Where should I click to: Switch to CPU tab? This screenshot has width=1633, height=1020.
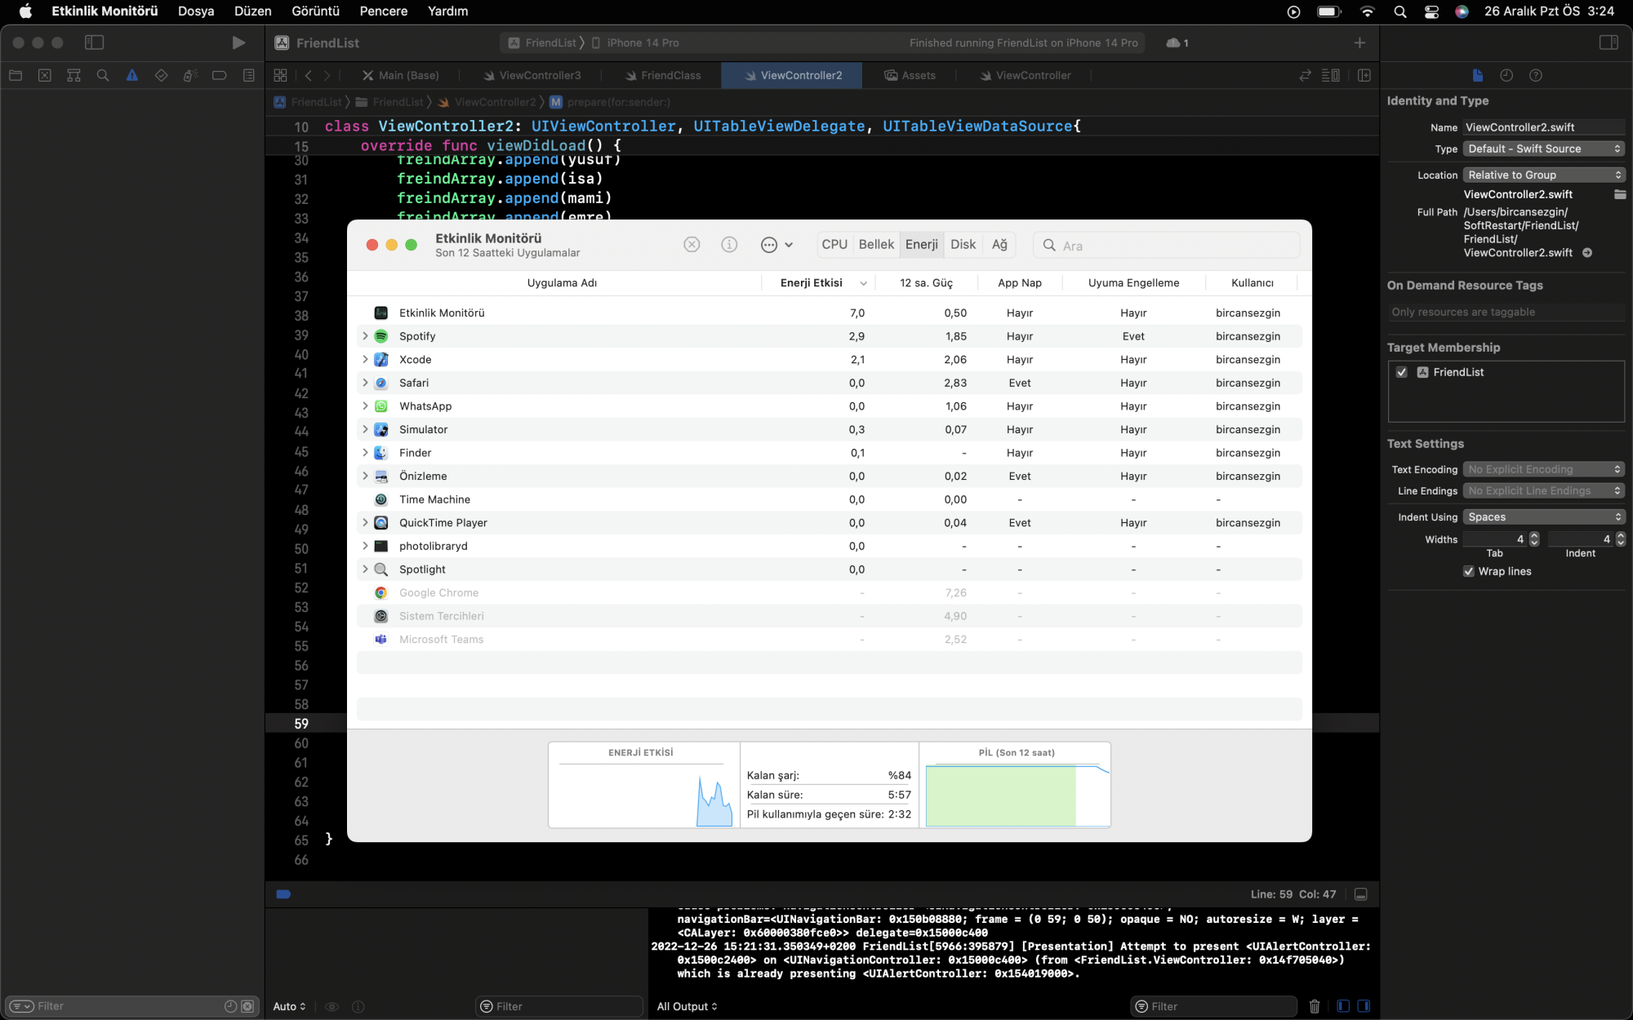[834, 244]
